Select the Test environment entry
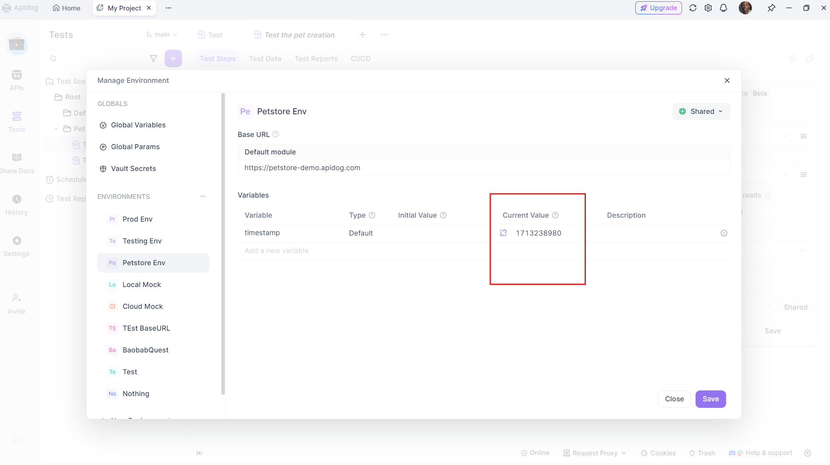 153,372
